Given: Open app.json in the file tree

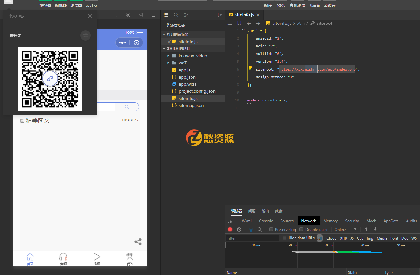Looking at the screenshot, I should click(187, 77).
